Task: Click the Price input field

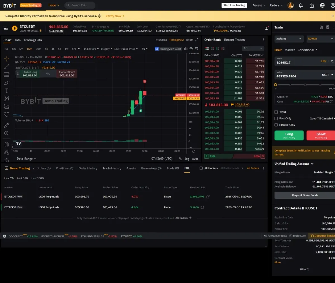Action: coord(305,61)
